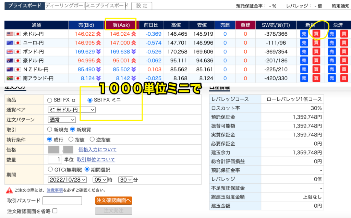
Task: Select SBI FX ミニ product radio
Action: tap(90, 100)
